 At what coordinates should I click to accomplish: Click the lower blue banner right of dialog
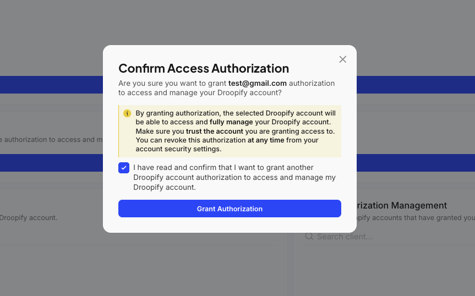click(416, 162)
